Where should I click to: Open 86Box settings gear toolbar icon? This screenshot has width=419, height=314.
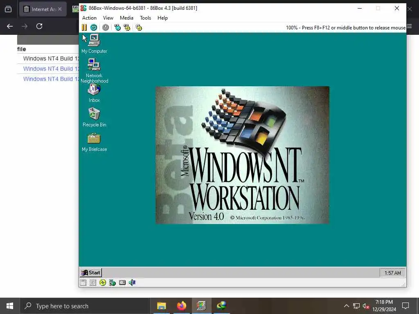click(139, 27)
